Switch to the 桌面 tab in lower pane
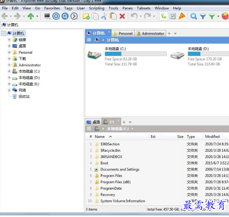 click(93, 122)
